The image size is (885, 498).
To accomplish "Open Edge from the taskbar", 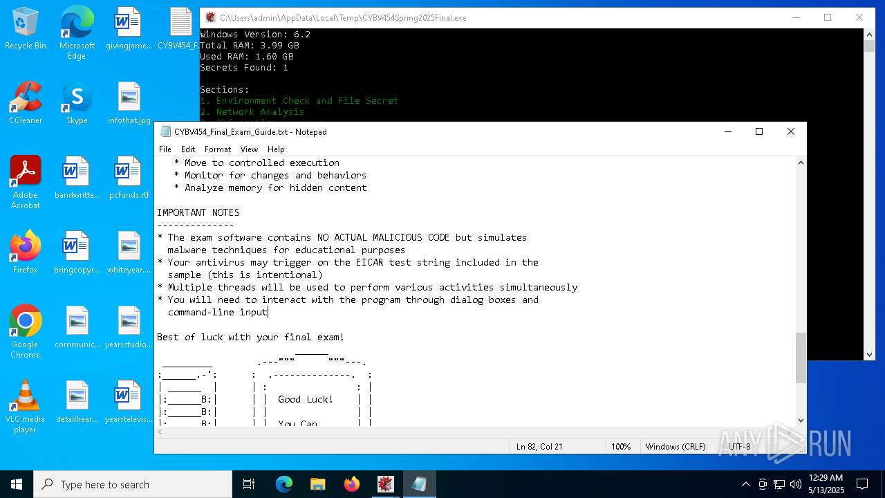I will (284, 484).
